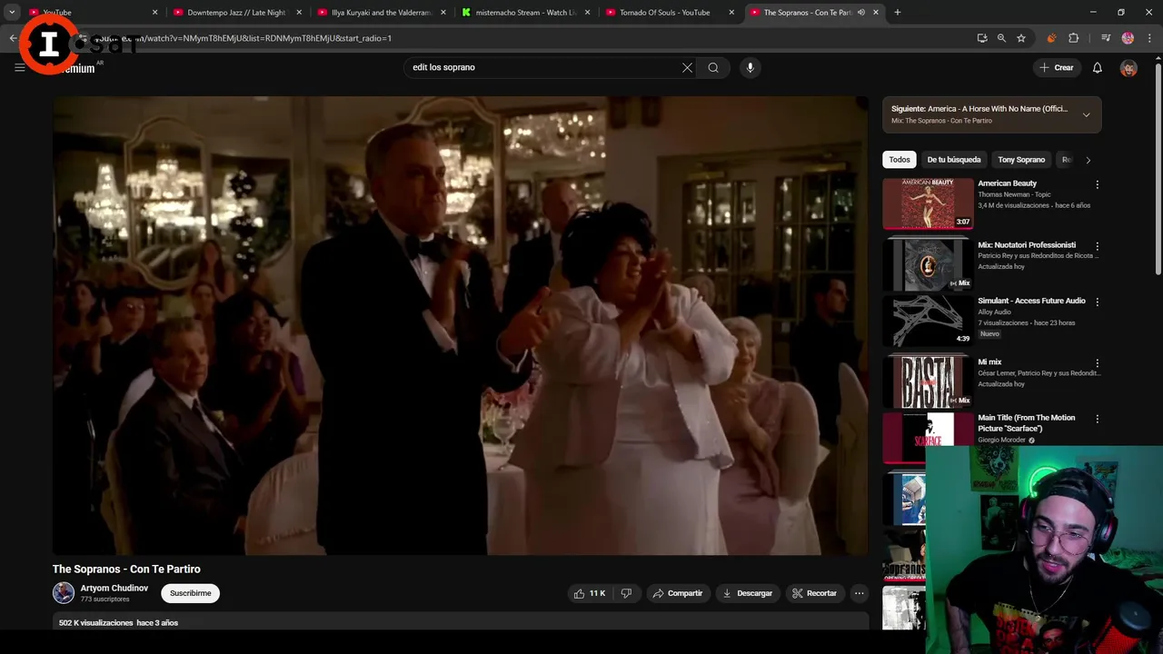Switch to the misternacho Stream tab
Image resolution: width=1163 pixels, height=654 pixels.
[525, 13]
